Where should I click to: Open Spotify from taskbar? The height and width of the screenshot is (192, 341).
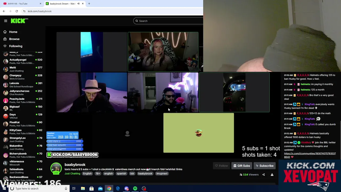pyautogui.click(x=135, y=189)
